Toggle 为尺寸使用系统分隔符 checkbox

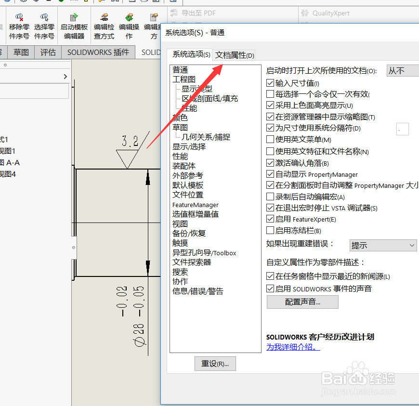pyautogui.click(x=270, y=128)
